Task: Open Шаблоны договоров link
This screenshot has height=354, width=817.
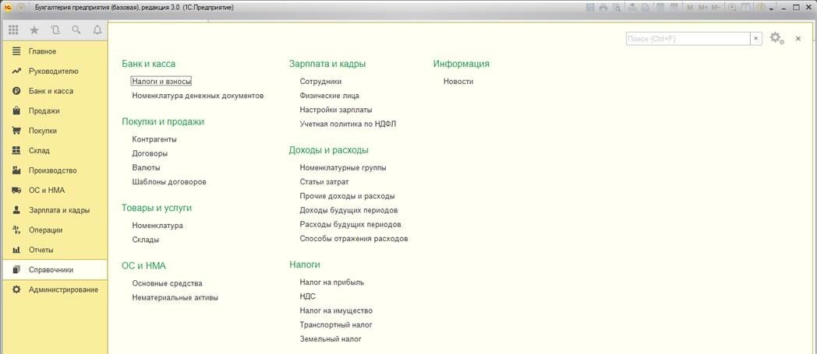Action: [x=169, y=182]
